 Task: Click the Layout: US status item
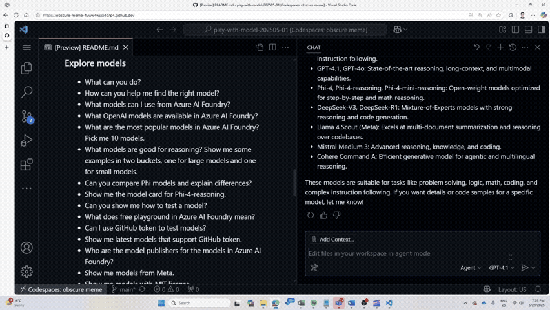pyautogui.click(x=512, y=289)
